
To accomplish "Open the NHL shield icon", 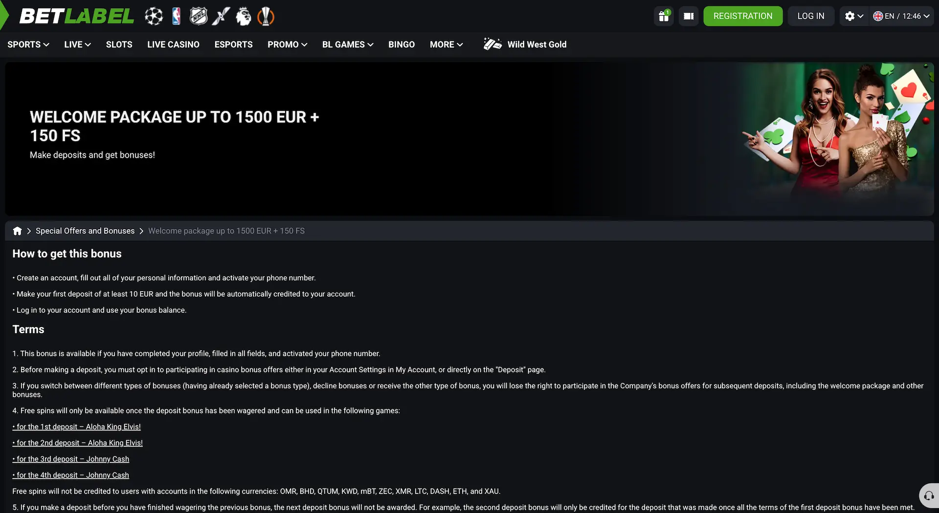I will coord(199,16).
